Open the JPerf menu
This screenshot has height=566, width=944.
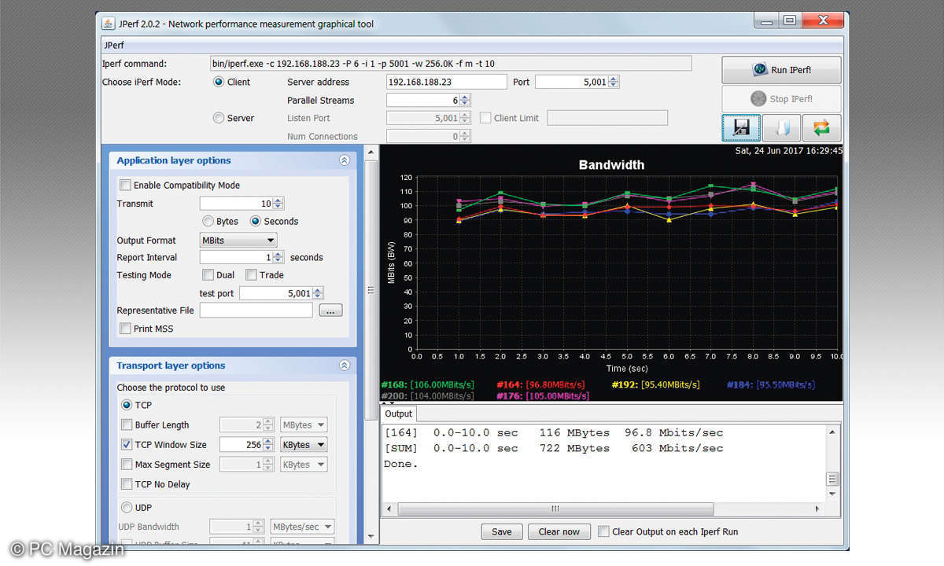114,45
